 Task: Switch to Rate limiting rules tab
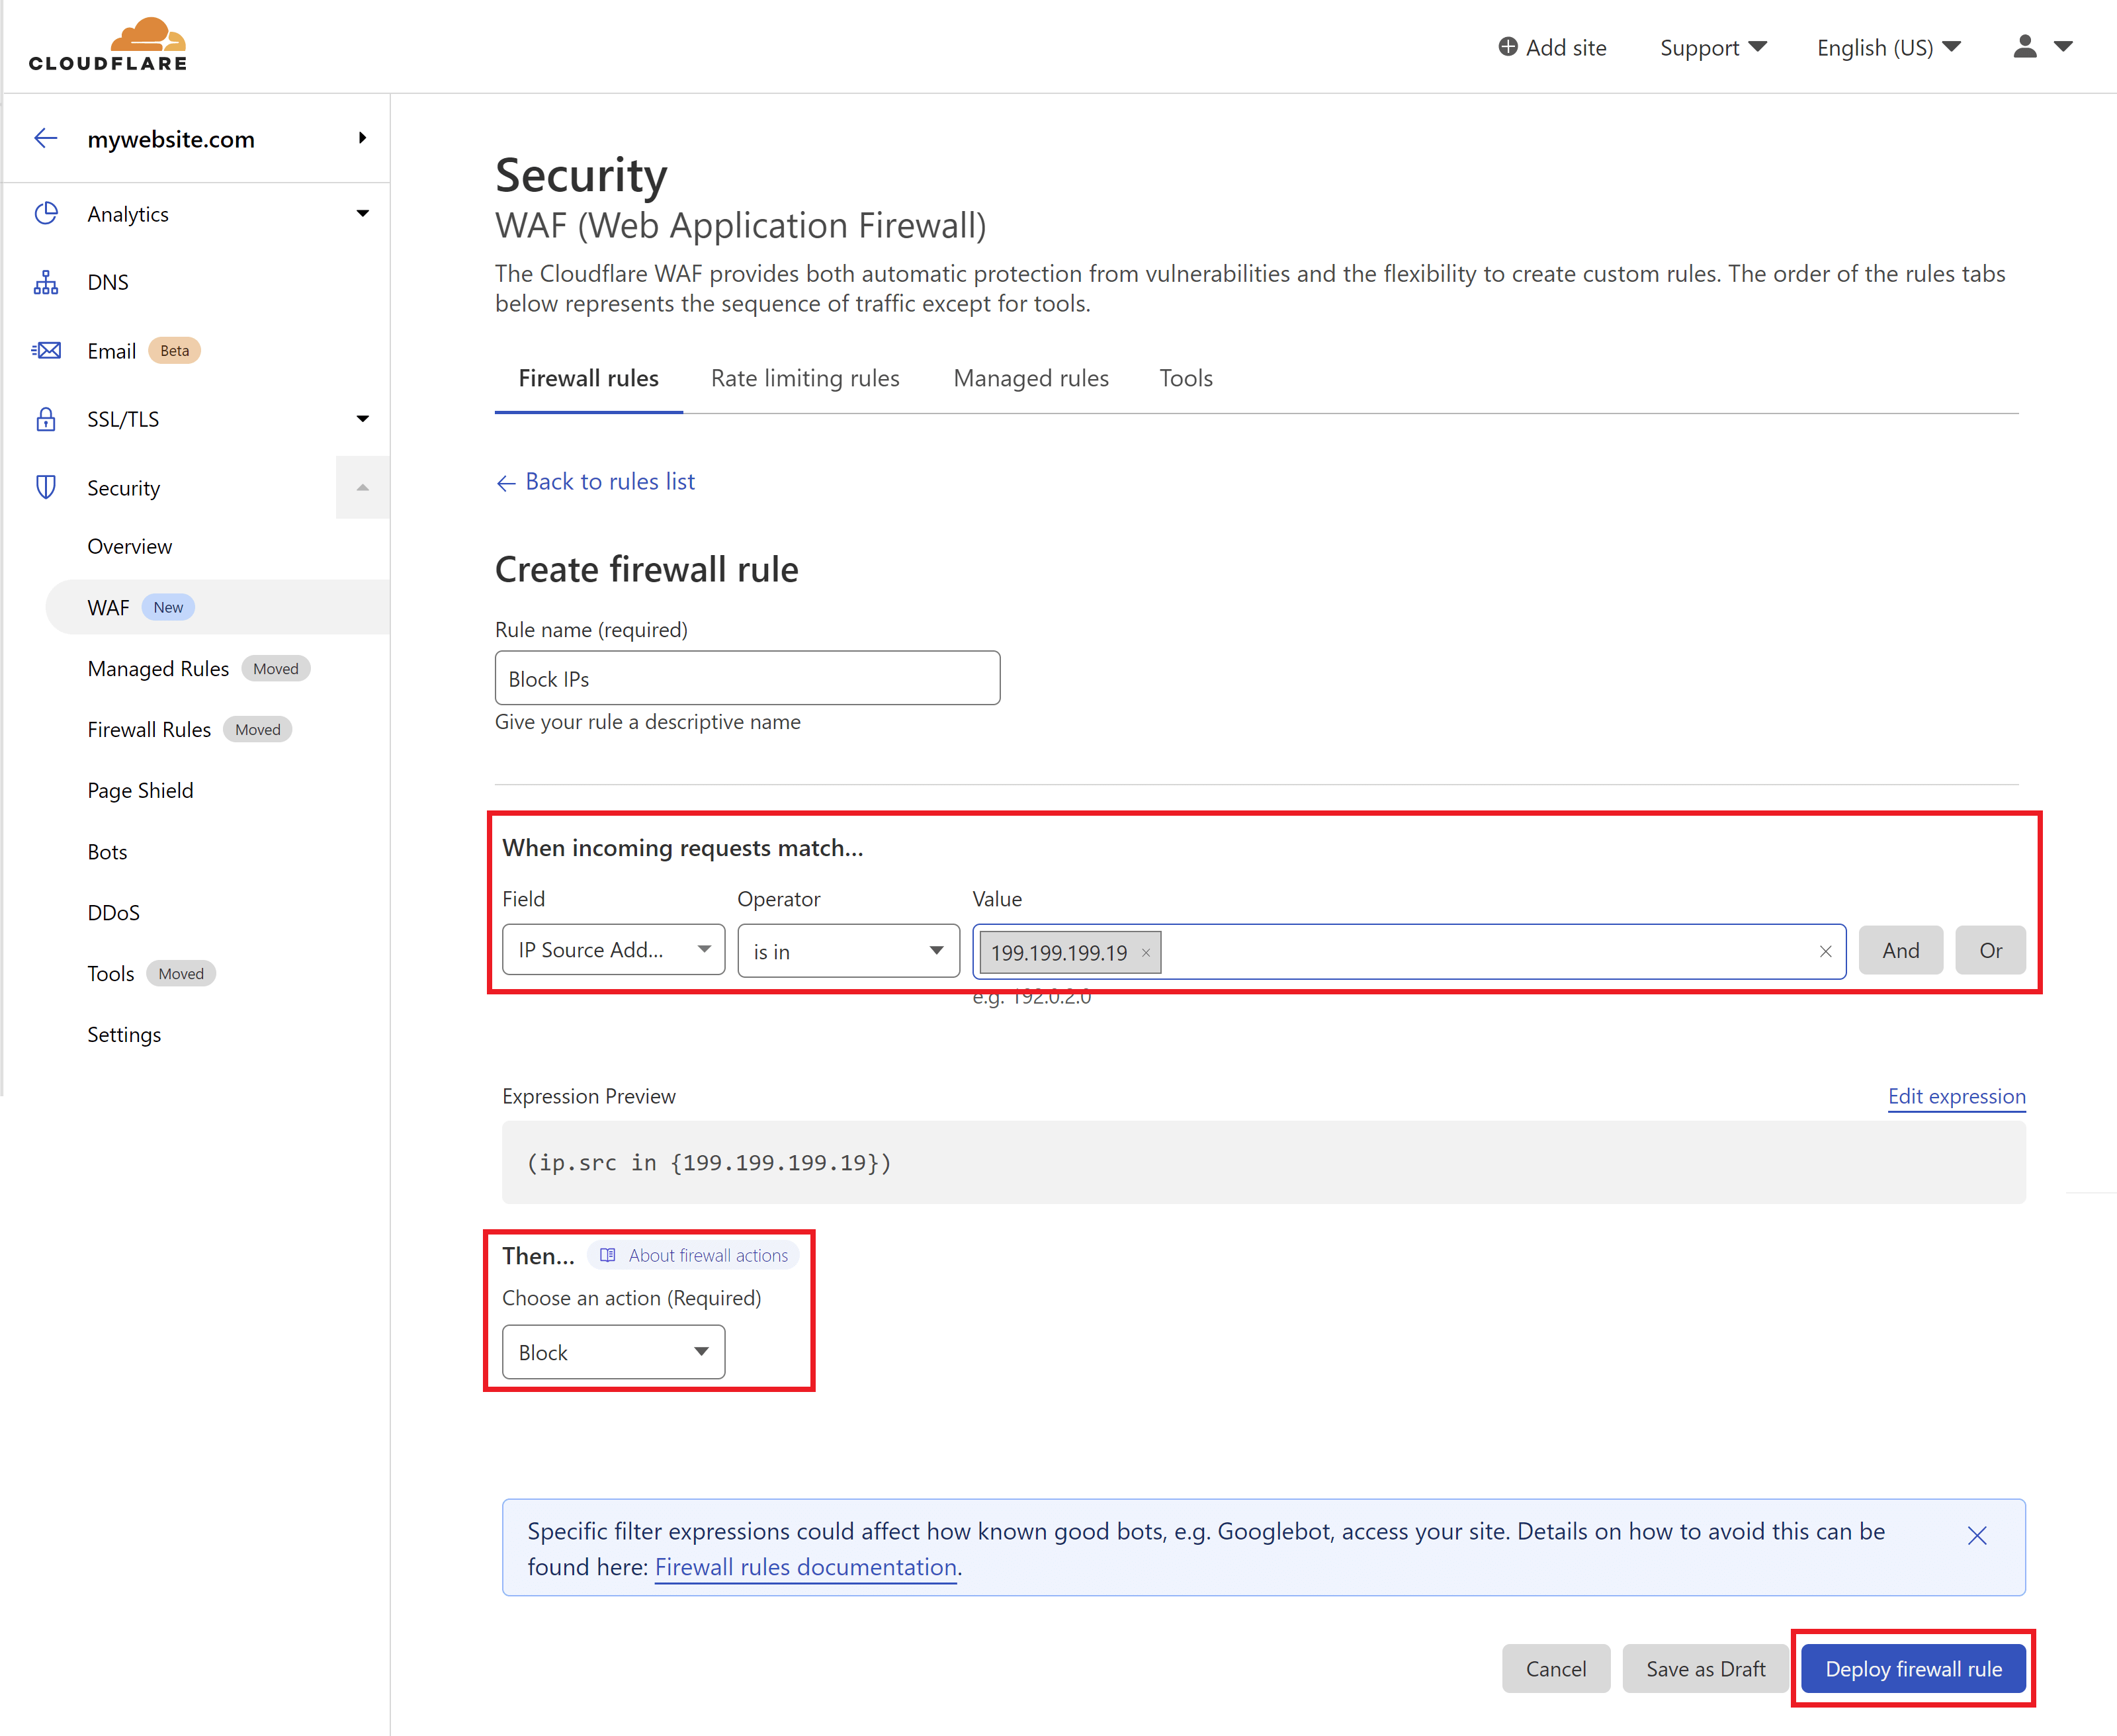pos(805,378)
